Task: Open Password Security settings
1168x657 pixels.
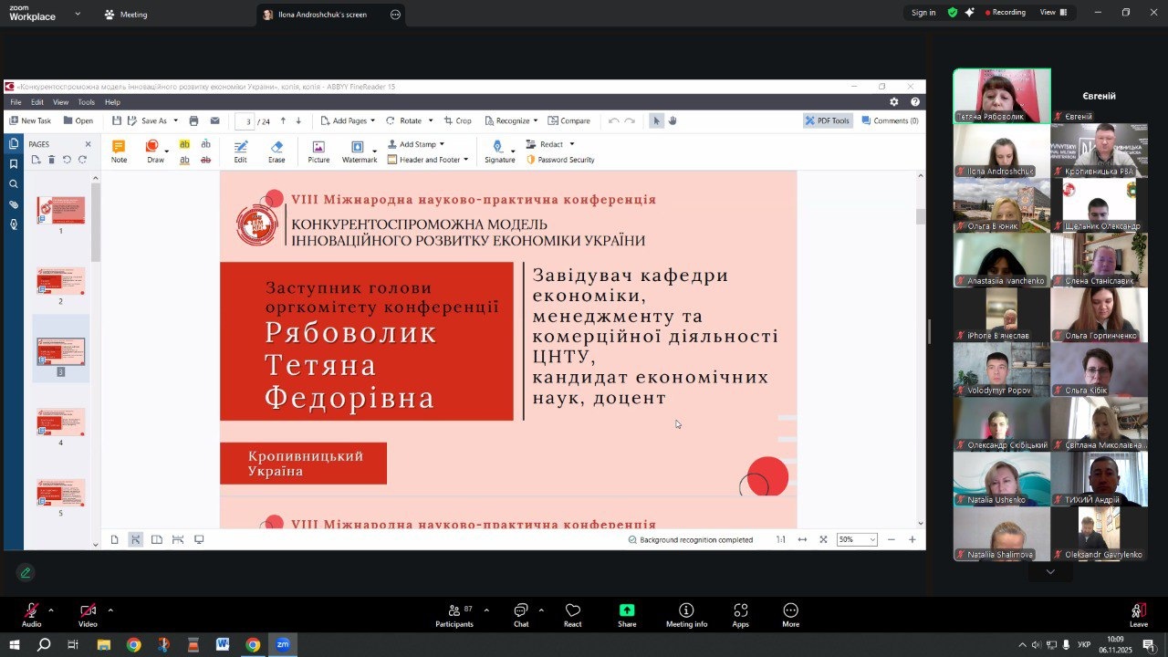Action: click(560, 160)
